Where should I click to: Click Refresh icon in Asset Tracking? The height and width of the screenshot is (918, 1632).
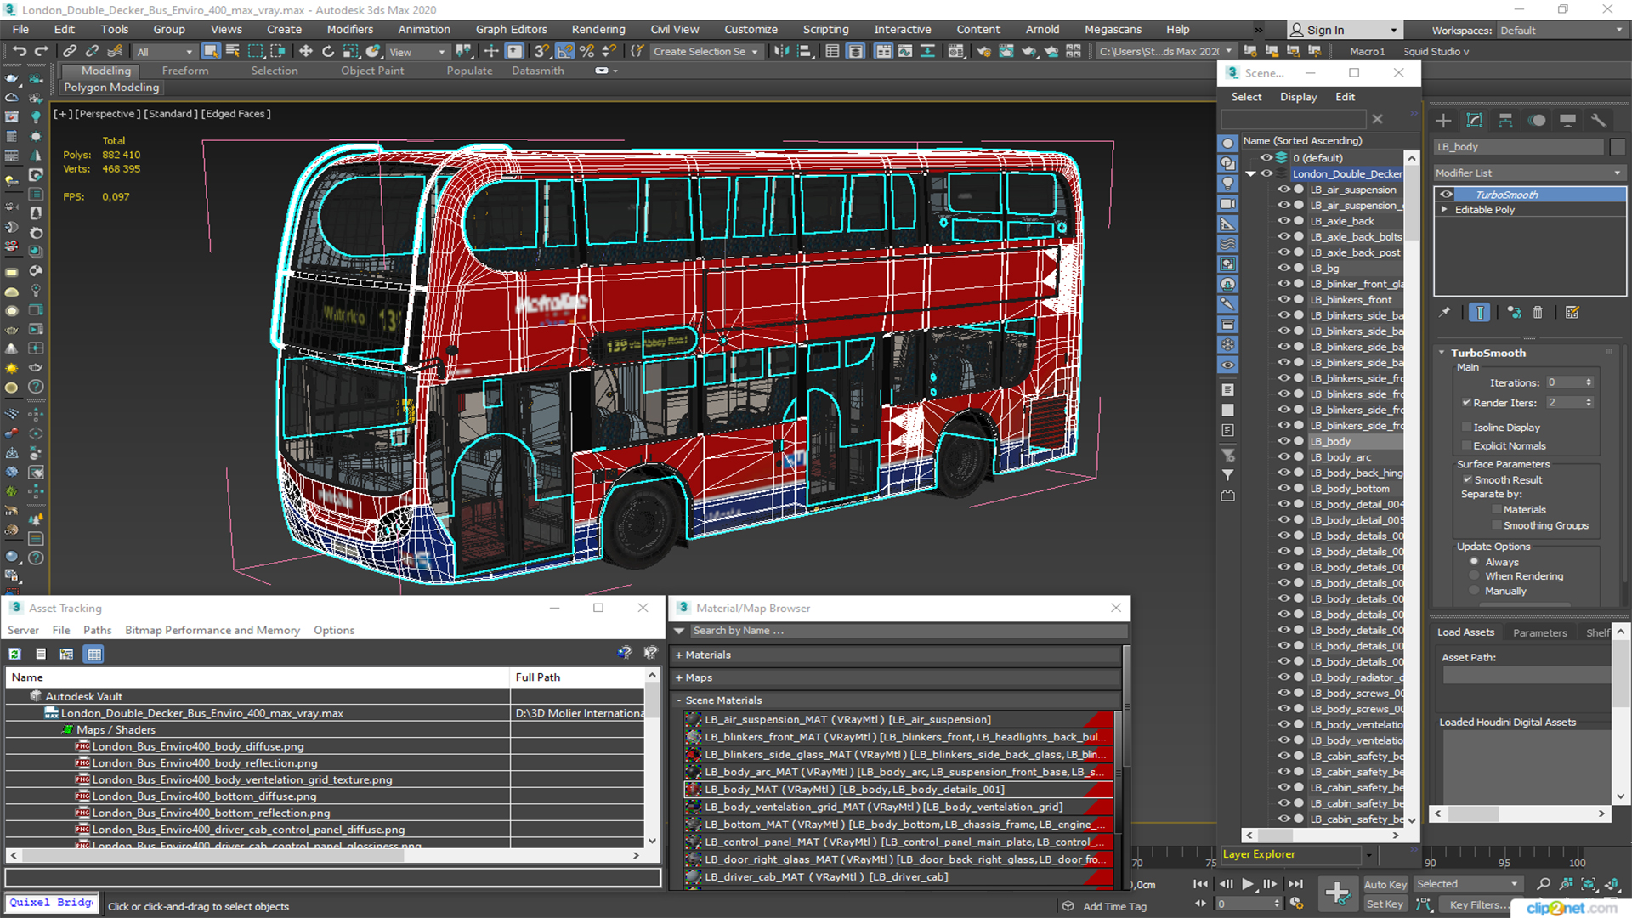(x=14, y=654)
